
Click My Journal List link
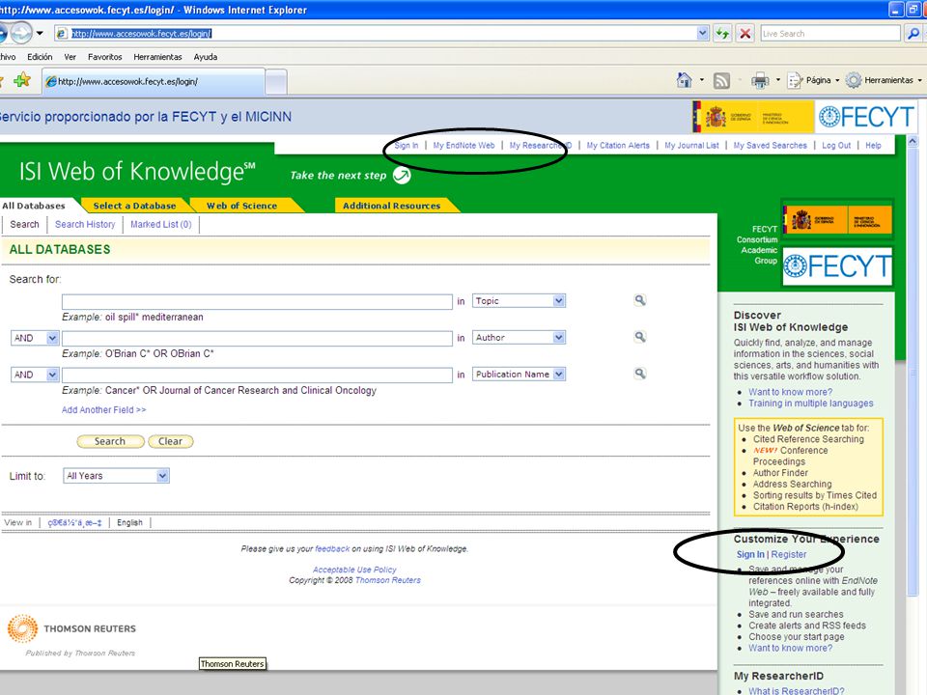(x=691, y=146)
